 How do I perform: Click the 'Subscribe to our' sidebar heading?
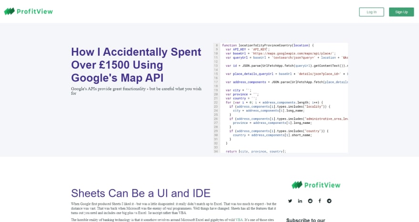coord(306,220)
